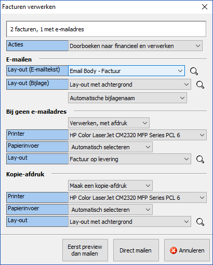The width and height of the screenshot is (213, 265).
Task: Choose printer in Kopie-afdruk section
Action: point(137,198)
